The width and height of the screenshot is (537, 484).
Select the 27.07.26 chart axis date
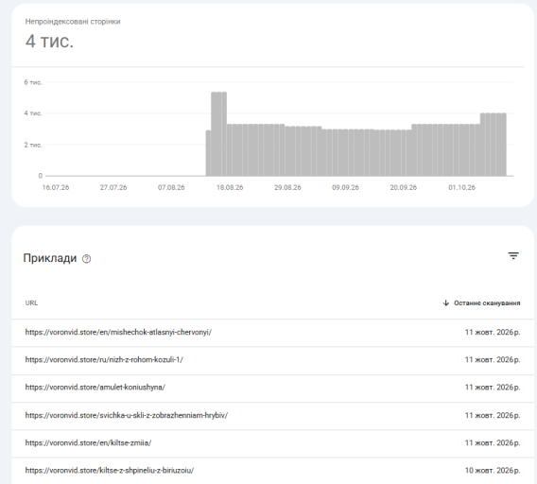[x=113, y=187]
